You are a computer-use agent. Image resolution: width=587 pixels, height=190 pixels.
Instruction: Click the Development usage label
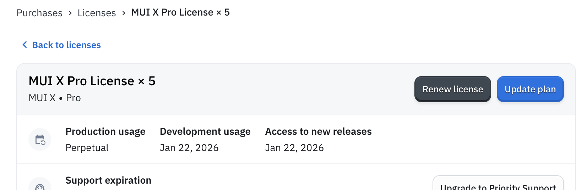coord(205,132)
